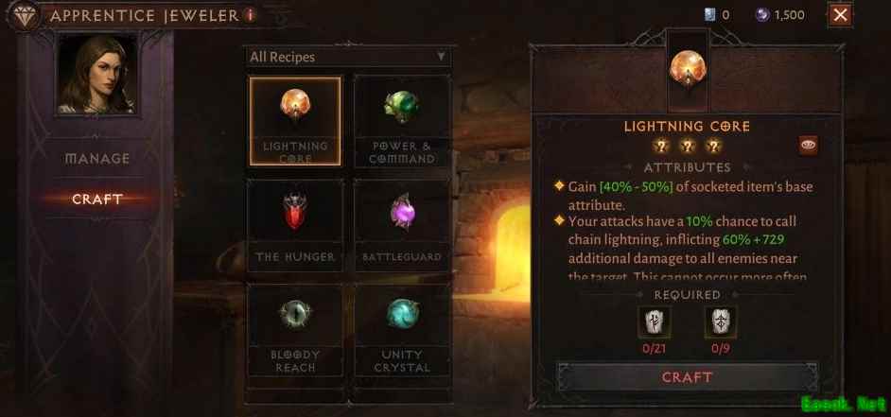The height and width of the screenshot is (417, 891).
Task: Click the dropdown arrow of recipe filter
Action: pos(441,57)
